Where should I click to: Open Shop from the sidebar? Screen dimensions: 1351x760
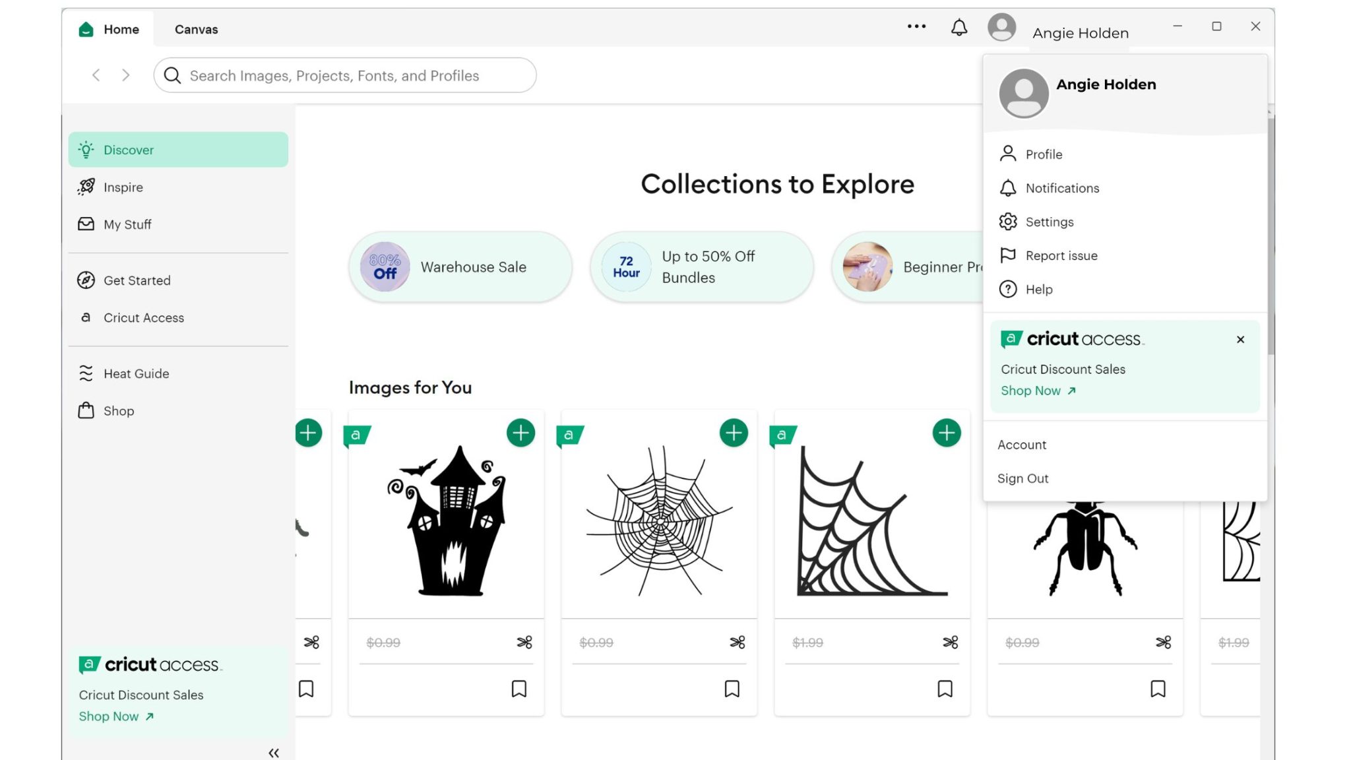(x=119, y=411)
